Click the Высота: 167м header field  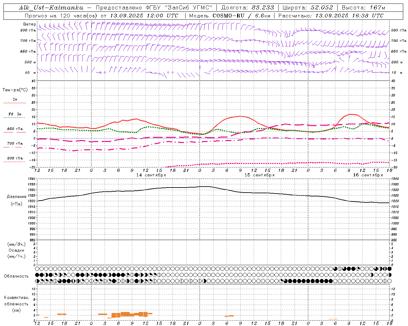[363, 8]
